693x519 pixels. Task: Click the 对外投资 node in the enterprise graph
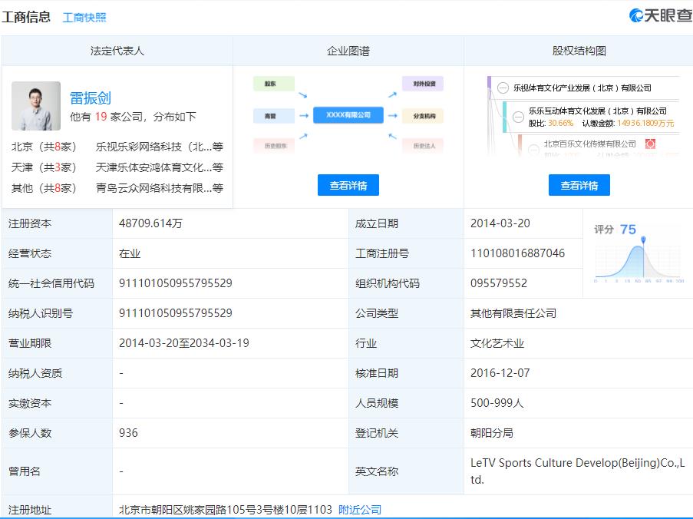(x=423, y=83)
